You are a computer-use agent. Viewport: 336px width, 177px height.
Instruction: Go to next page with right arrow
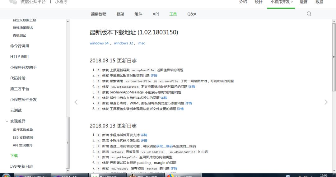click(x=326, y=102)
